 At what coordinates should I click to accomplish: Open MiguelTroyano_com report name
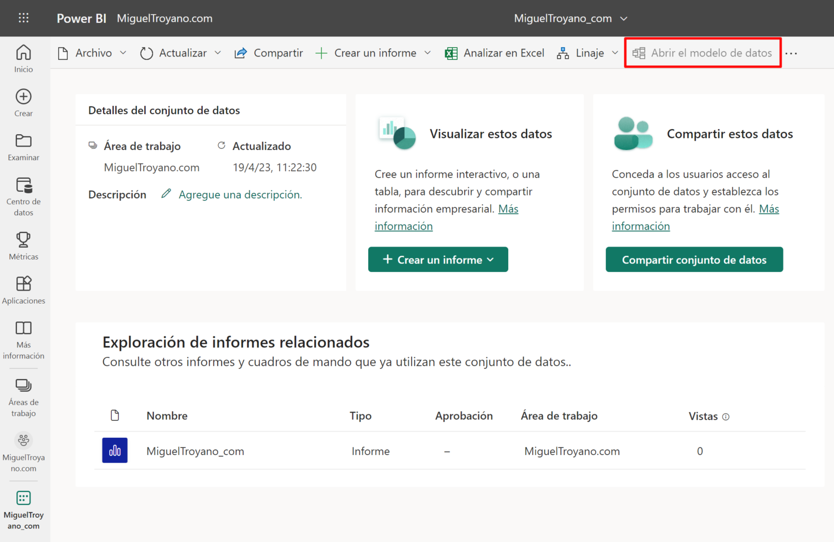[x=195, y=451]
